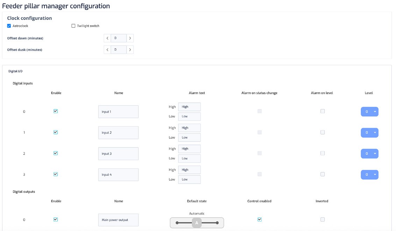Decrease Offset dawn with left arrow
The width and height of the screenshot is (396, 231).
coord(107,38)
